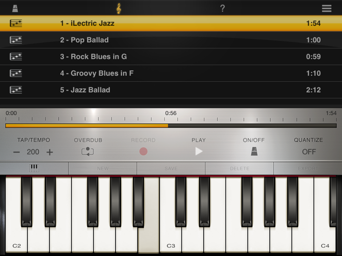Click the SAVE button
342x256 pixels.
171,168
